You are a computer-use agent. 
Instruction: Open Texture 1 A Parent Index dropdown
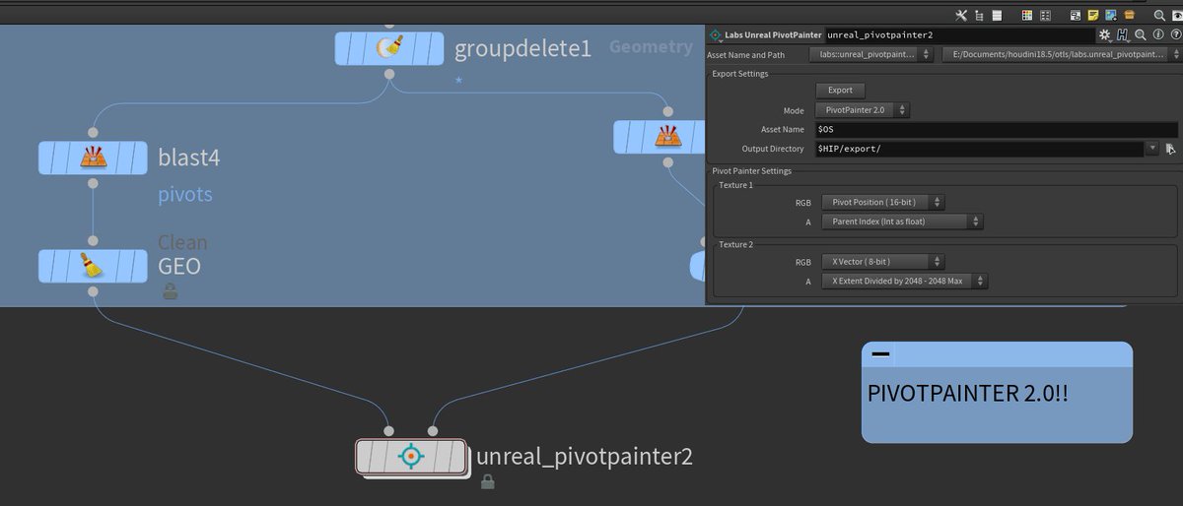pyautogui.click(x=902, y=221)
